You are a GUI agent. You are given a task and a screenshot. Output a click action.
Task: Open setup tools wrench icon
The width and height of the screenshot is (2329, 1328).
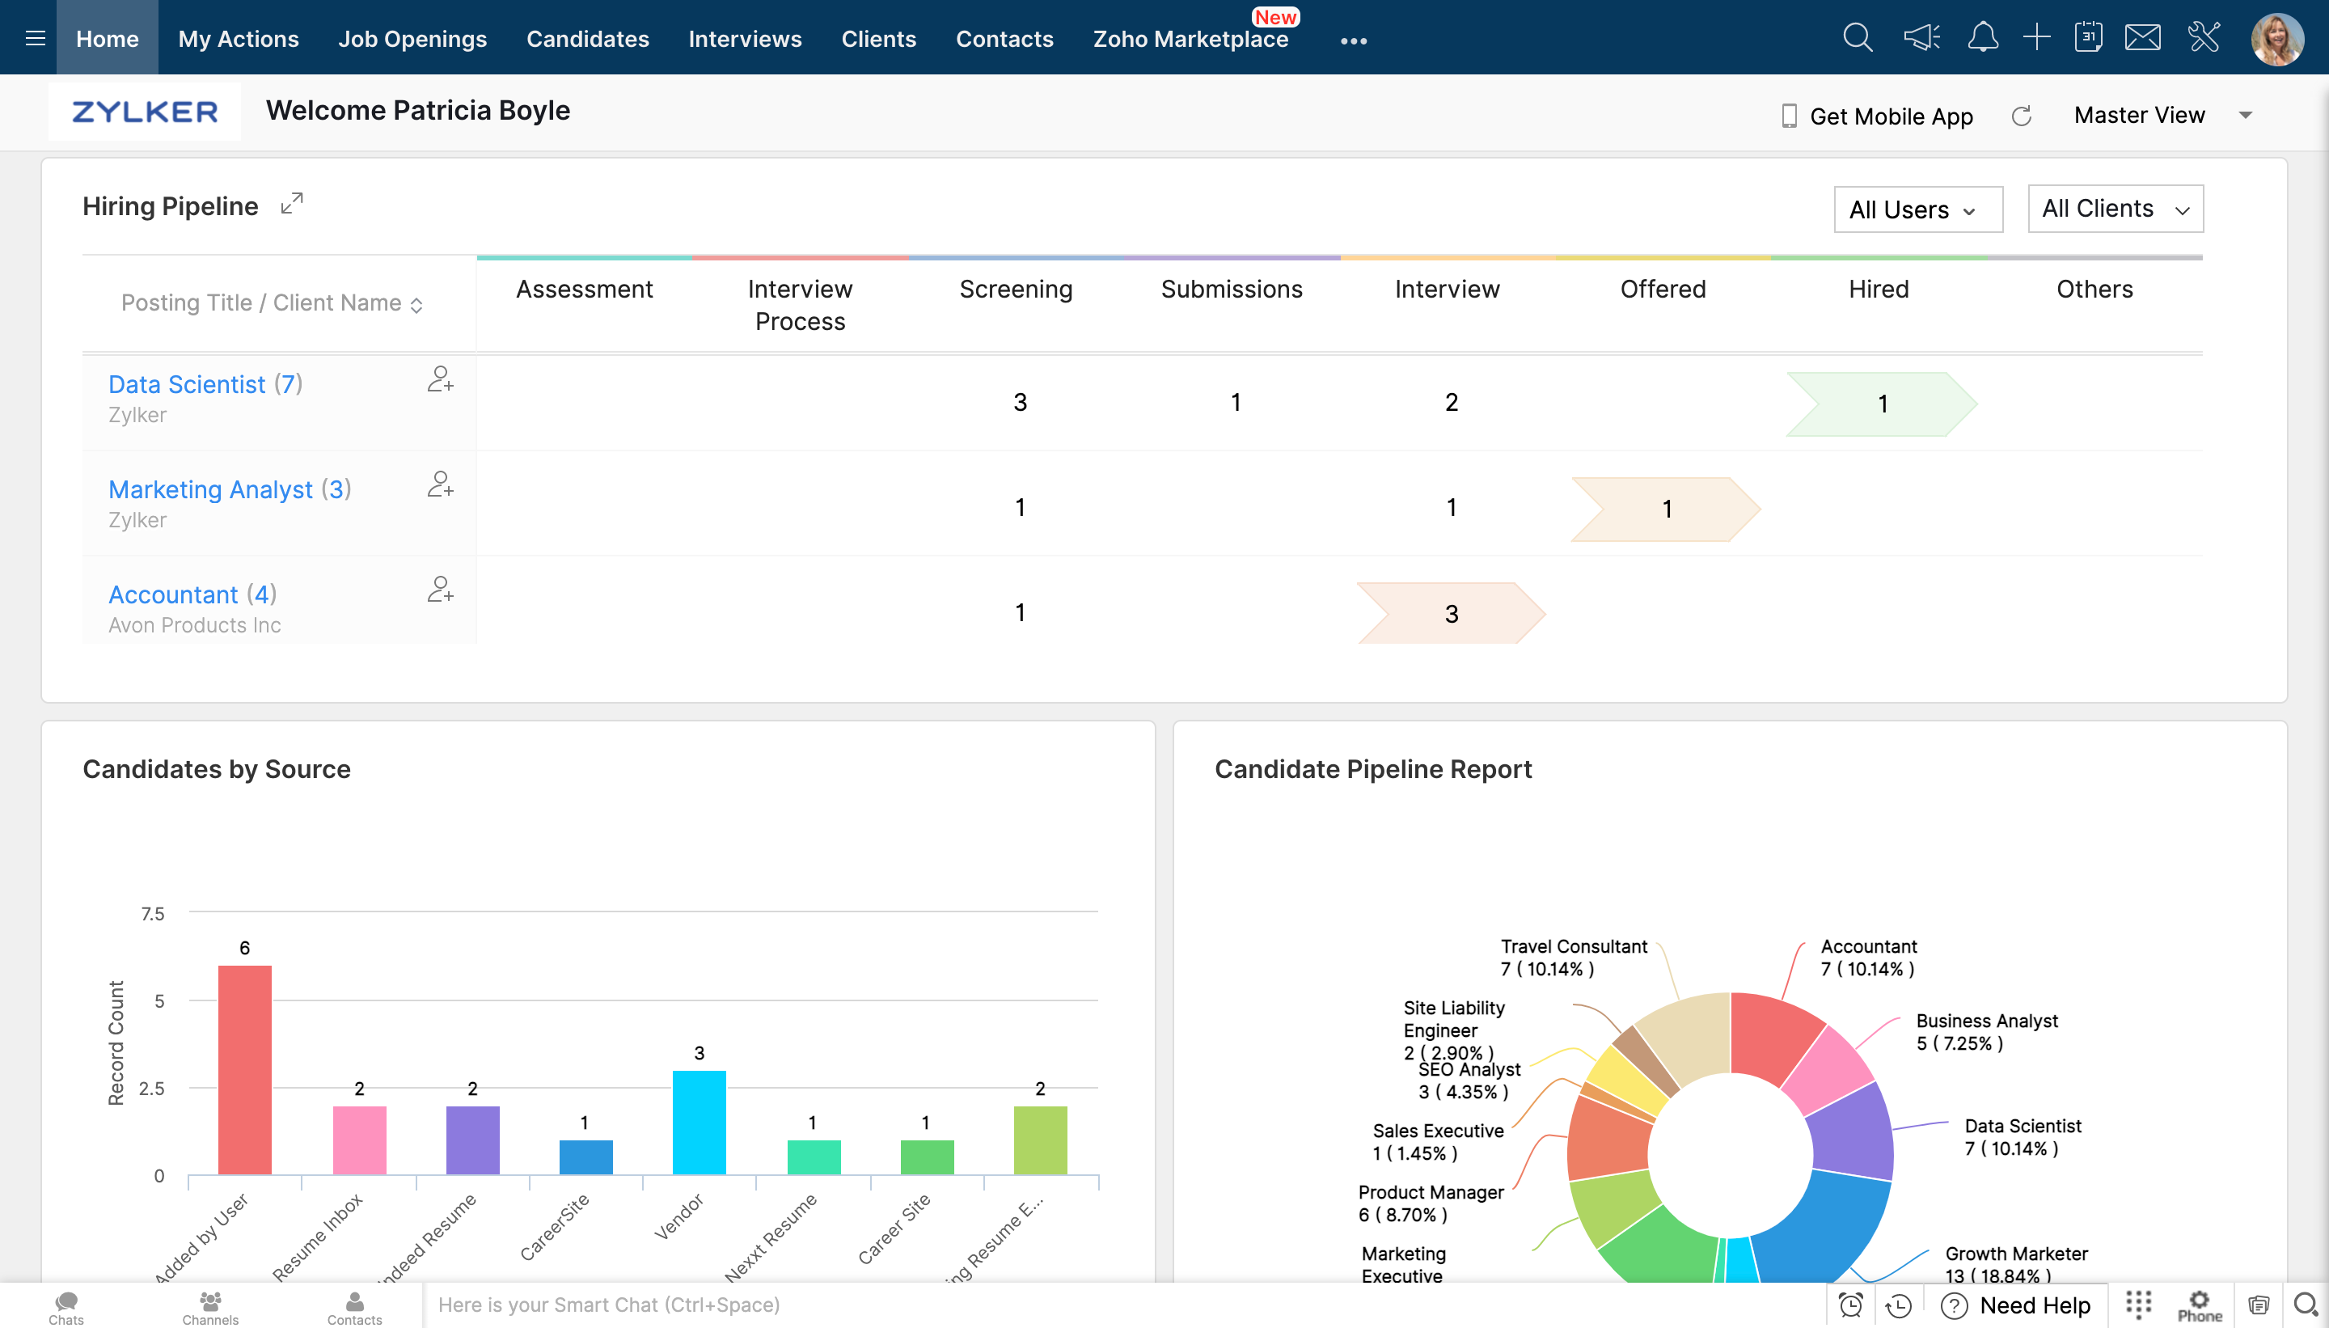point(2204,38)
